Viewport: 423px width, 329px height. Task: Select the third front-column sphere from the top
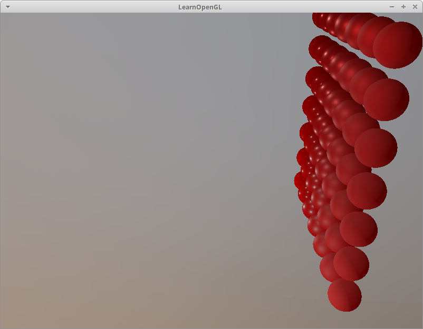376,148
